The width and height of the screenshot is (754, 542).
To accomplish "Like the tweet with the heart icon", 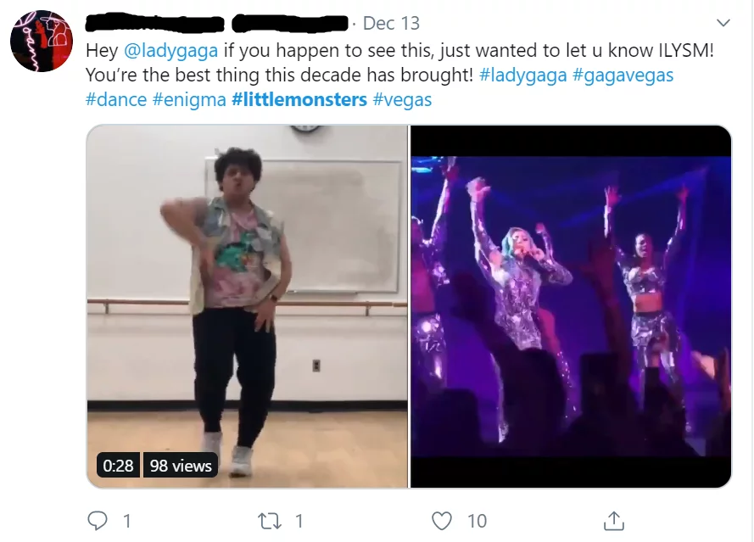I will click(x=442, y=519).
